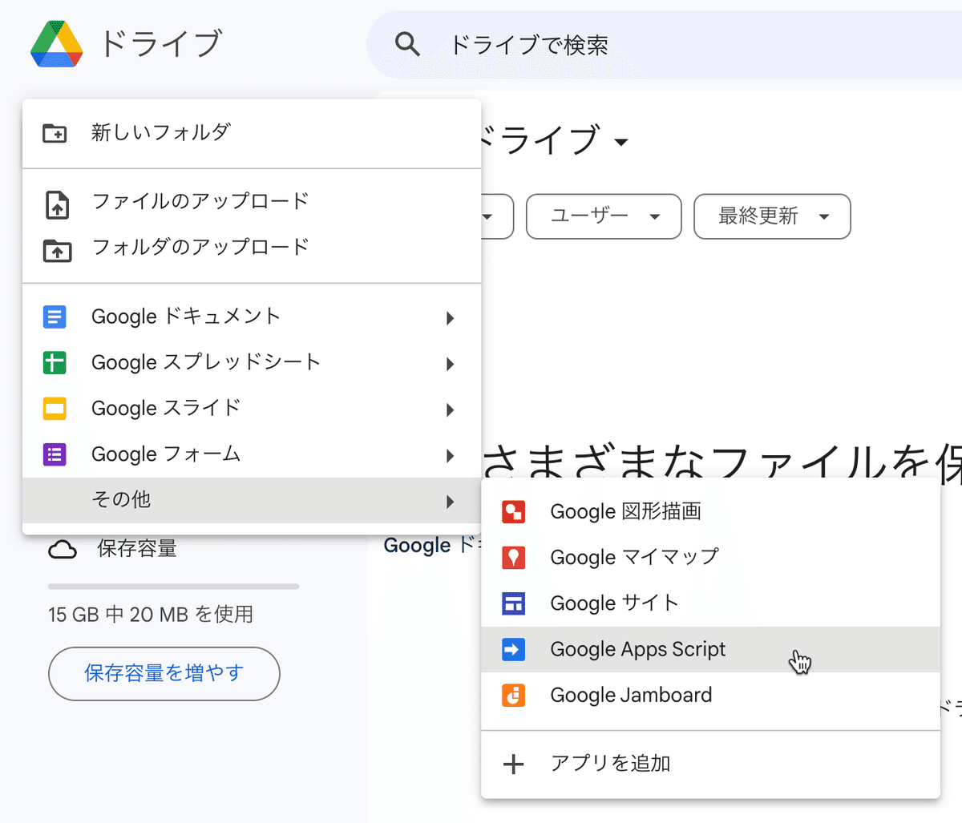Select アプリを追加 in the submenu
The height and width of the screenshot is (823, 962).
click(x=710, y=764)
